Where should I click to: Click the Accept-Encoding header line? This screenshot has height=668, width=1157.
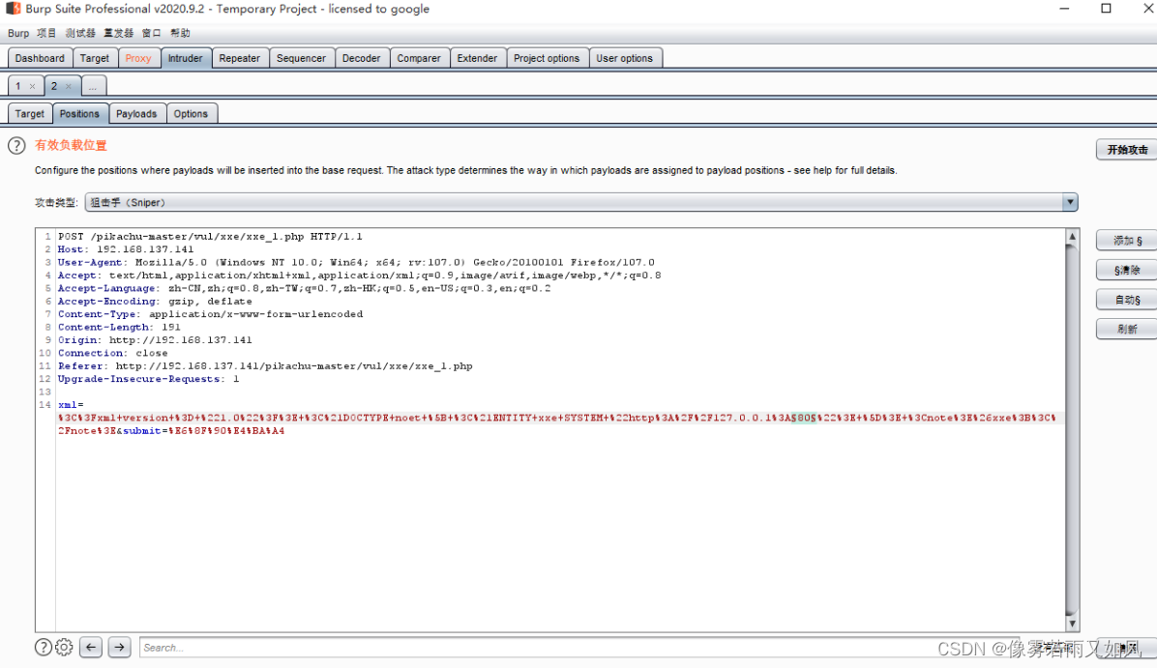pos(155,302)
